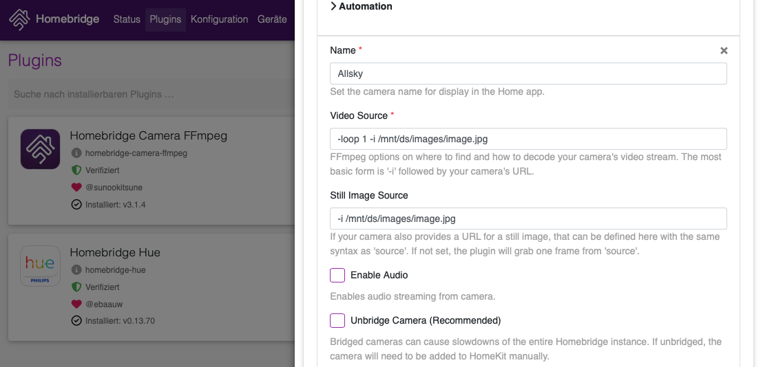Click the Name input field with Allsky
The image size is (763, 367).
pos(528,74)
